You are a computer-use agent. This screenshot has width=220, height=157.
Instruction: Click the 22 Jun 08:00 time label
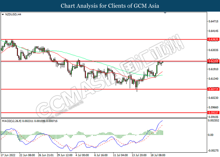[27, 155]
